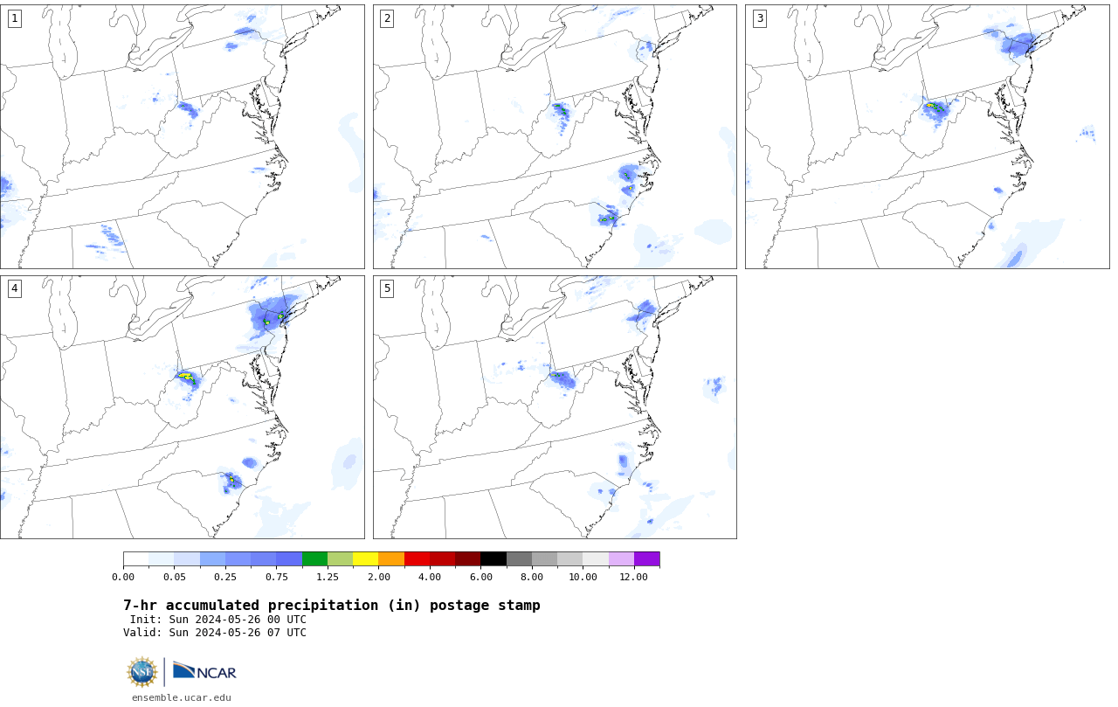
Task: Click the boxed number 2 label
Action: (x=387, y=18)
